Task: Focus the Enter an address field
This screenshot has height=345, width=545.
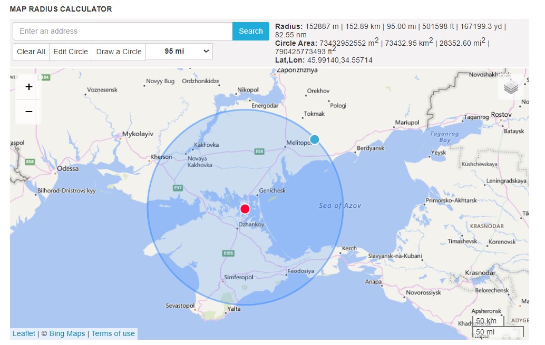Action: (123, 31)
